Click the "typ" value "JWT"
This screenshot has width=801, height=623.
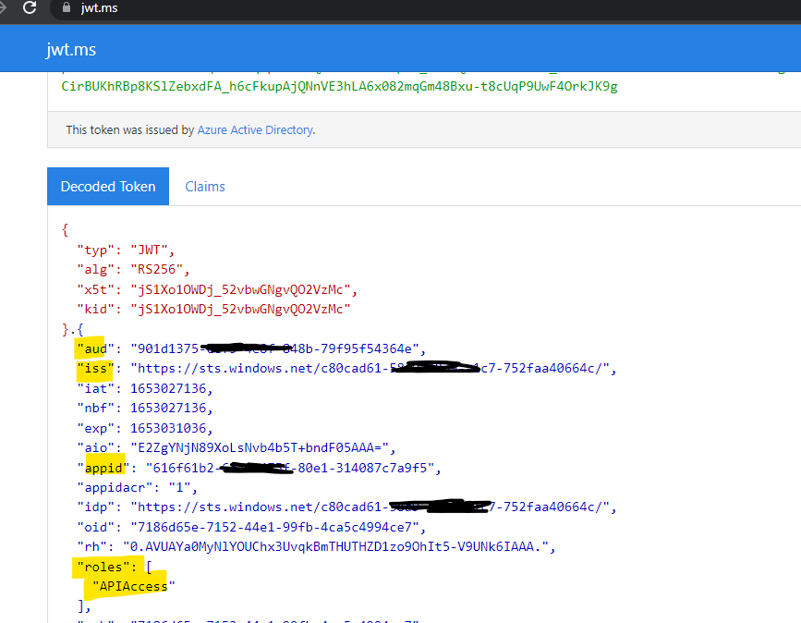(x=149, y=250)
